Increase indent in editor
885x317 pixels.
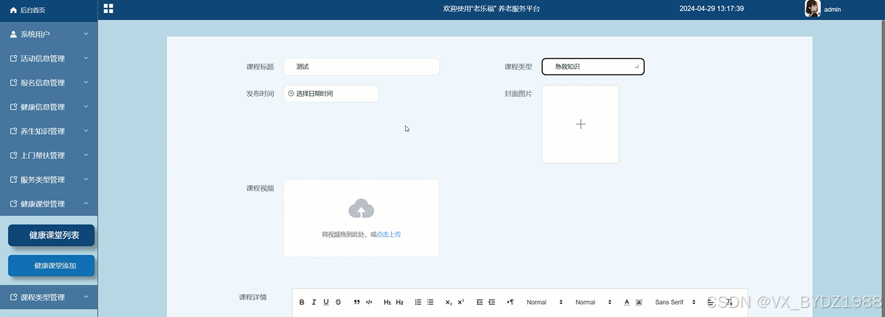pos(492,302)
